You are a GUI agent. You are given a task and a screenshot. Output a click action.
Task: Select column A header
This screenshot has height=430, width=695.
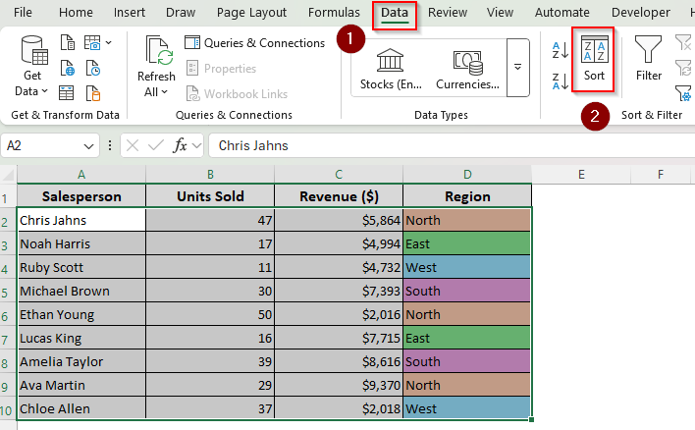pyautogui.click(x=81, y=175)
